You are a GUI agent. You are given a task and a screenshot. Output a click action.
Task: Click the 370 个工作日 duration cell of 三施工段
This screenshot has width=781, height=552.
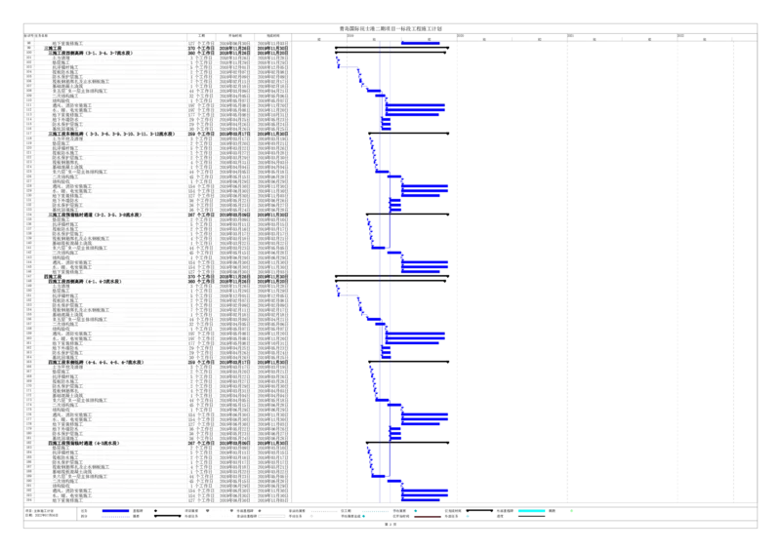click(201, 48)
